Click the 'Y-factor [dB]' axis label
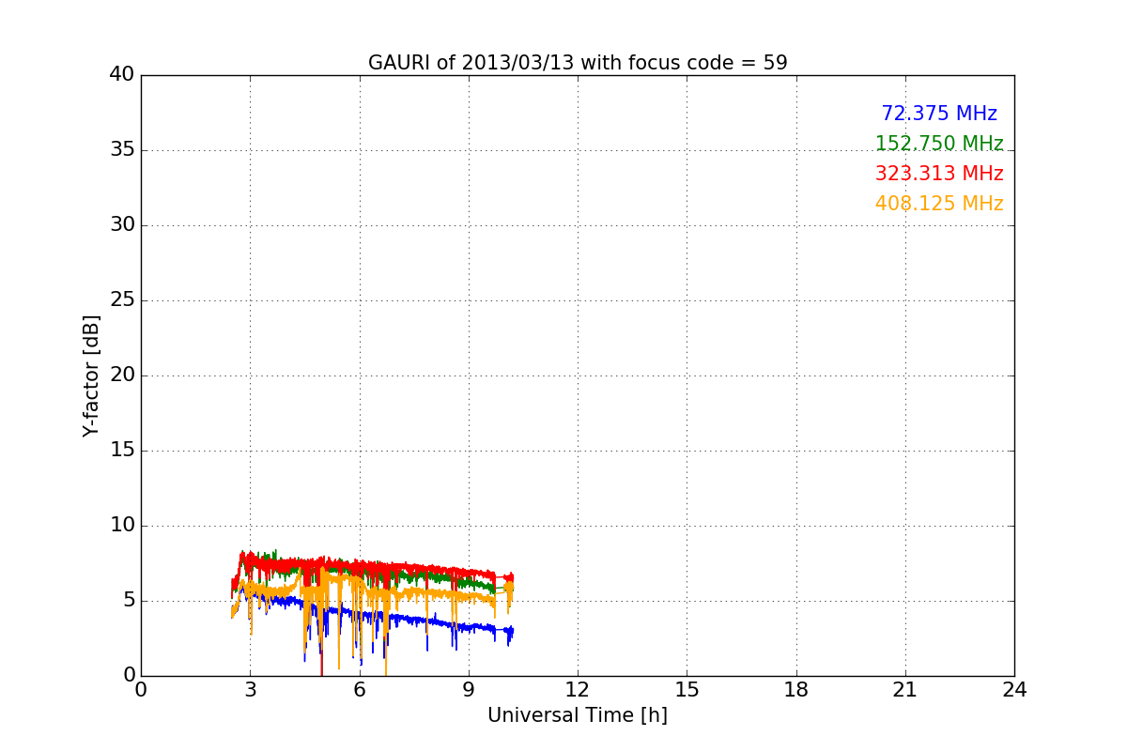The height and width of the screenshot is (751, 1127). (x=91, y=375)
